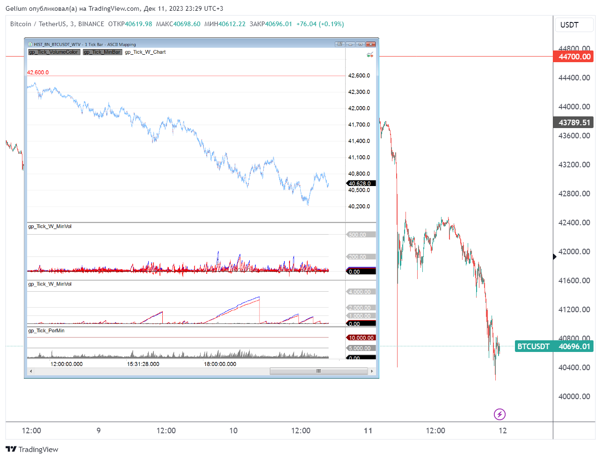Click the horizontal scrollbar thumb in tick chart

pyautogui.click(x=319, y=371)
